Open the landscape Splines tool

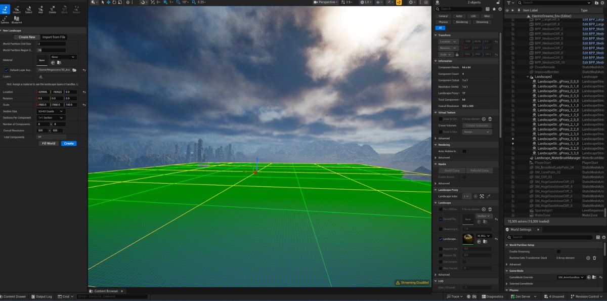tap(6, 20)
